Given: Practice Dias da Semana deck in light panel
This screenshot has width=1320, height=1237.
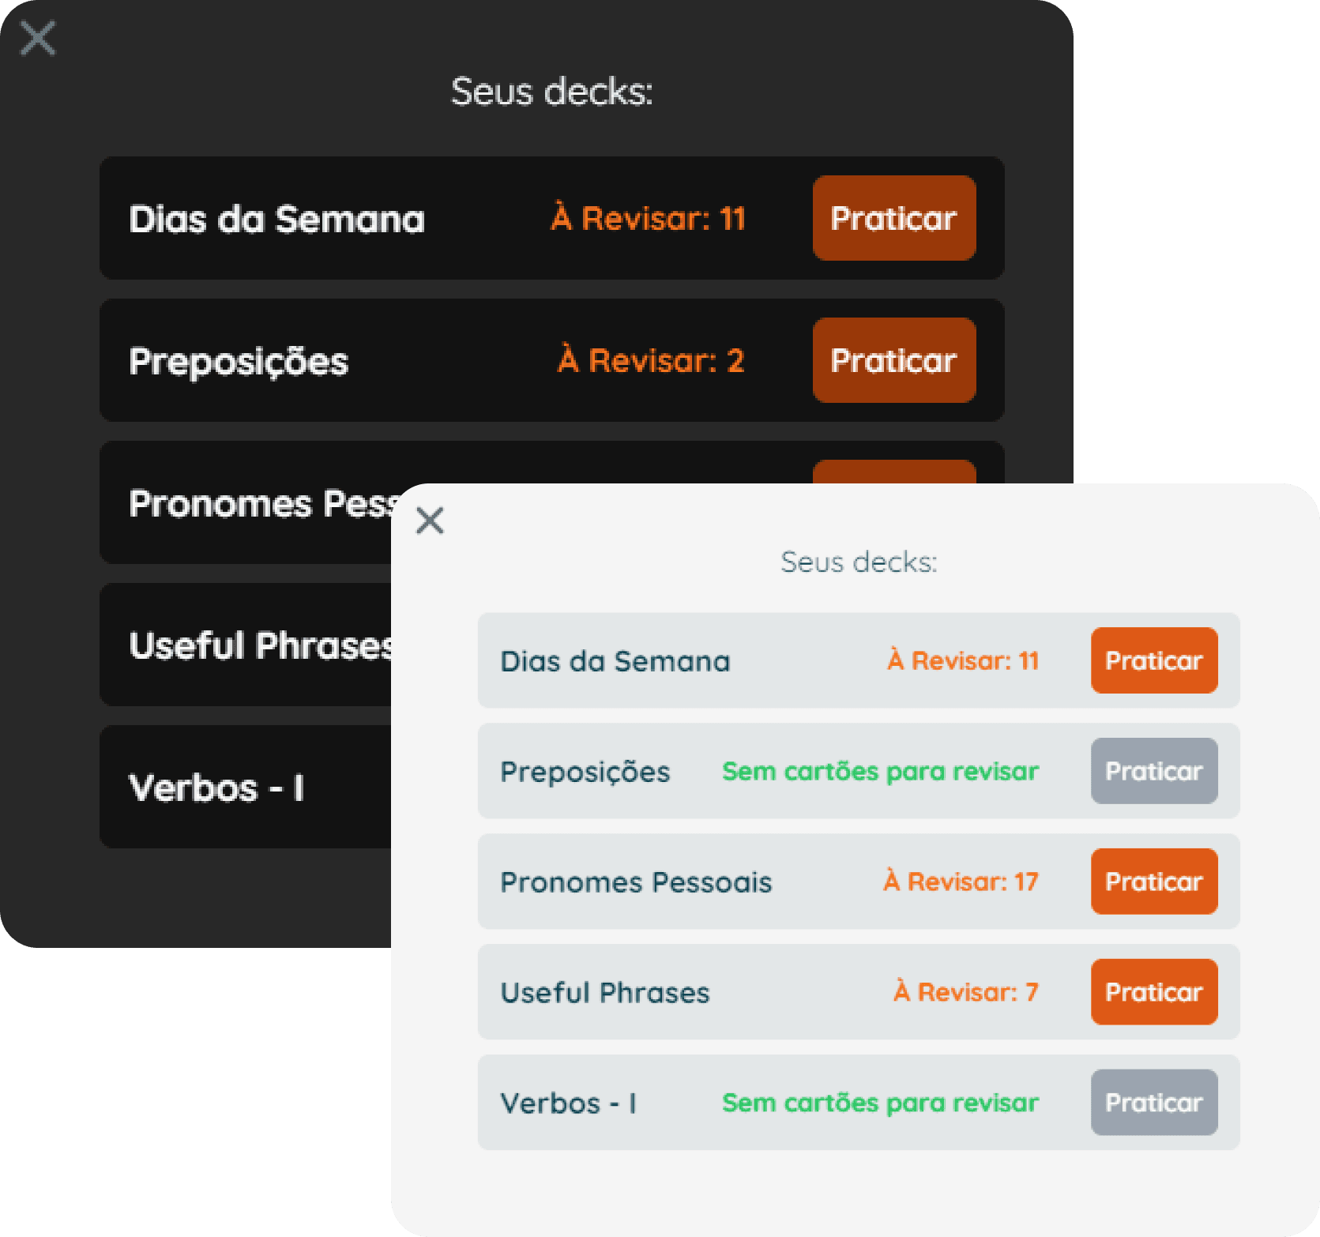Looking at the screenshot, I should click(1153, 660).
